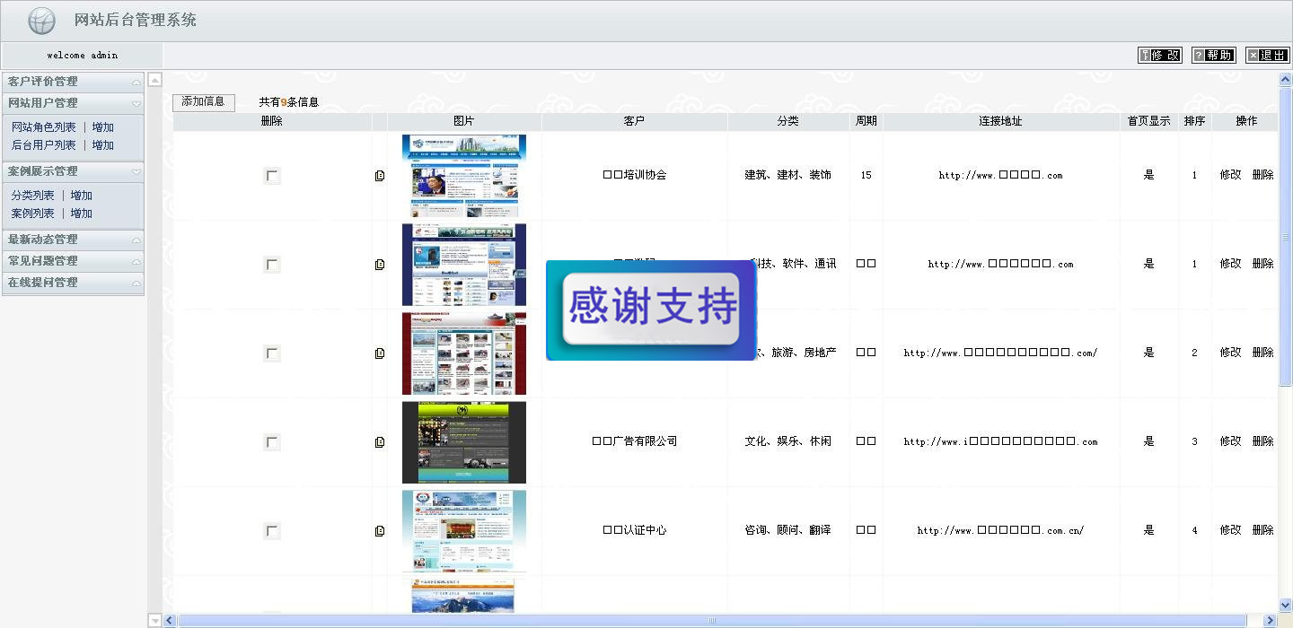Click 退出 to log out

click(x=1268, y=56)
